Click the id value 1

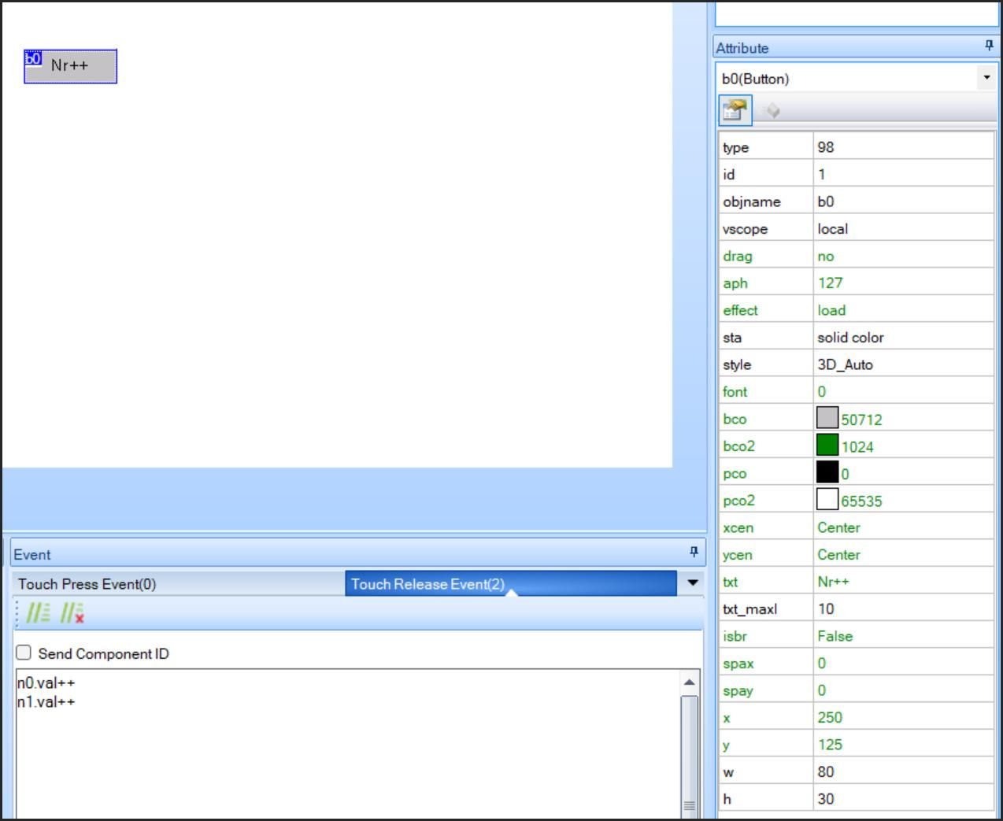click(903, 174)
